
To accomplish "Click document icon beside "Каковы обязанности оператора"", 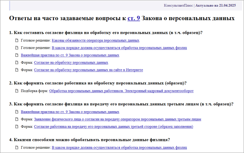I will (17, 40).
